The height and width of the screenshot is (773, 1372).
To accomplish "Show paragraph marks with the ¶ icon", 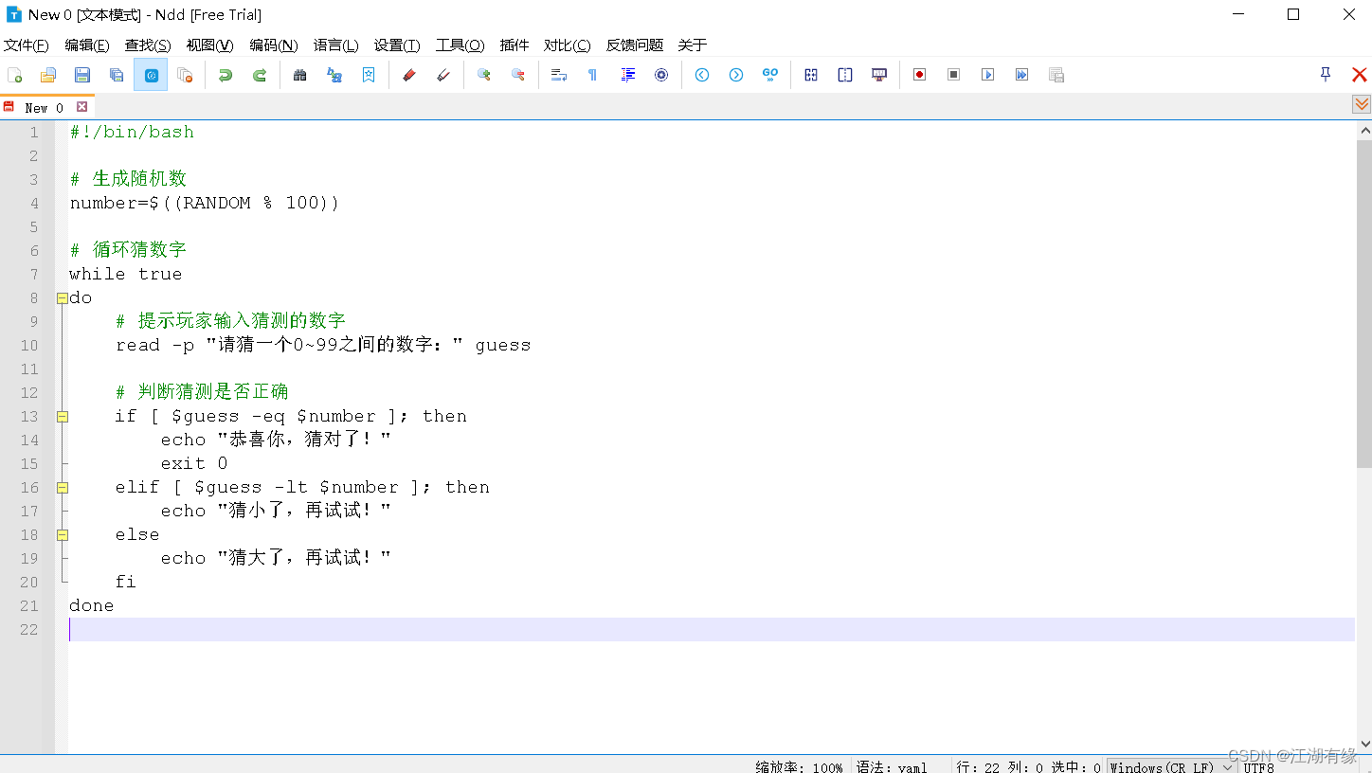I will (591, 74).
